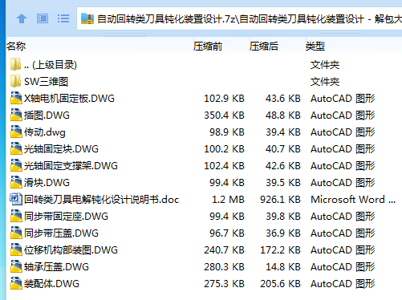Click the archive path address field
The image size is (402, 300).
[x=240, y=18]
